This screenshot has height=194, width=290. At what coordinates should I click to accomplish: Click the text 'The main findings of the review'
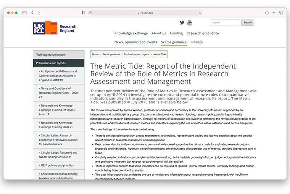tap(122, 129)
